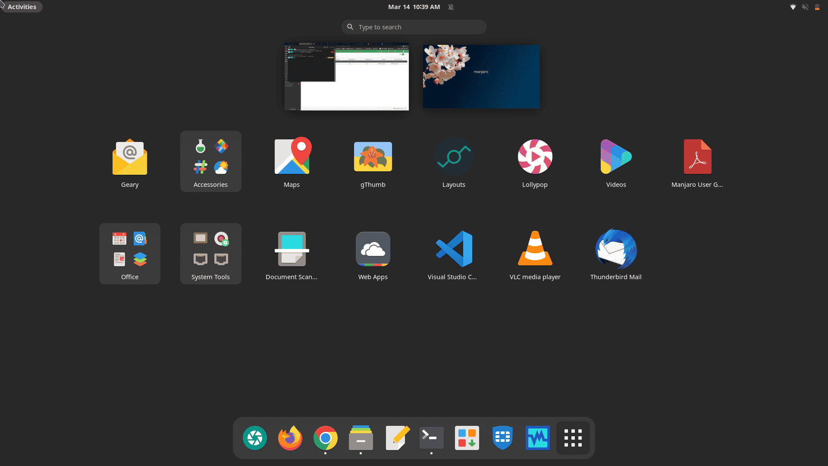Click the Activities button
828x466 pixels.
point(22,7)
